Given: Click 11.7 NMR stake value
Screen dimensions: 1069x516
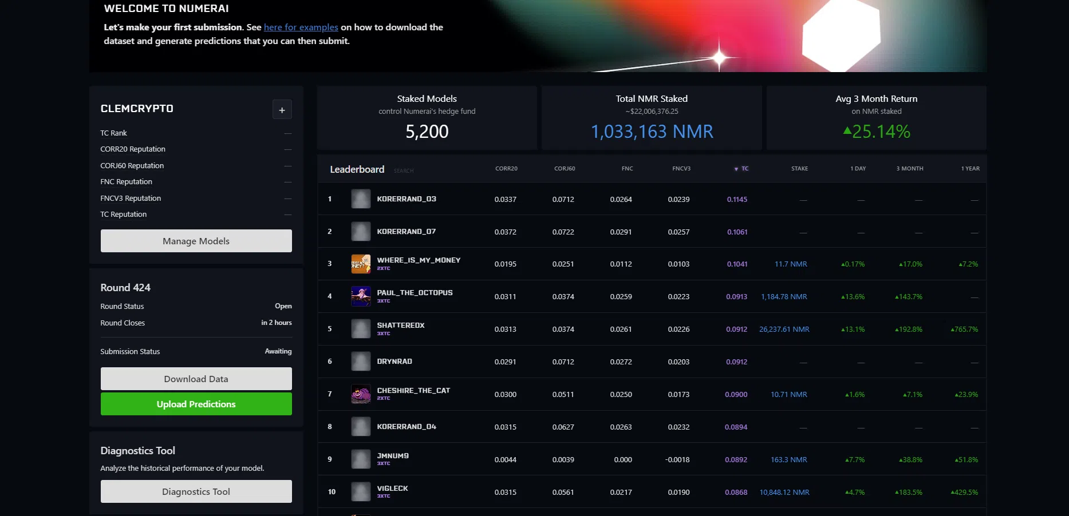Looking at the screenshot, I should 791,264.
